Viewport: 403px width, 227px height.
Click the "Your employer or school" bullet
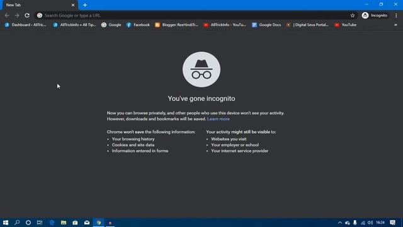(235, 145)
